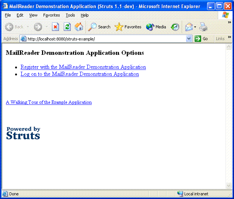Click the Links toolbar label
The width and height of the screenshot is (234, 199).
(x=220, y=39)
